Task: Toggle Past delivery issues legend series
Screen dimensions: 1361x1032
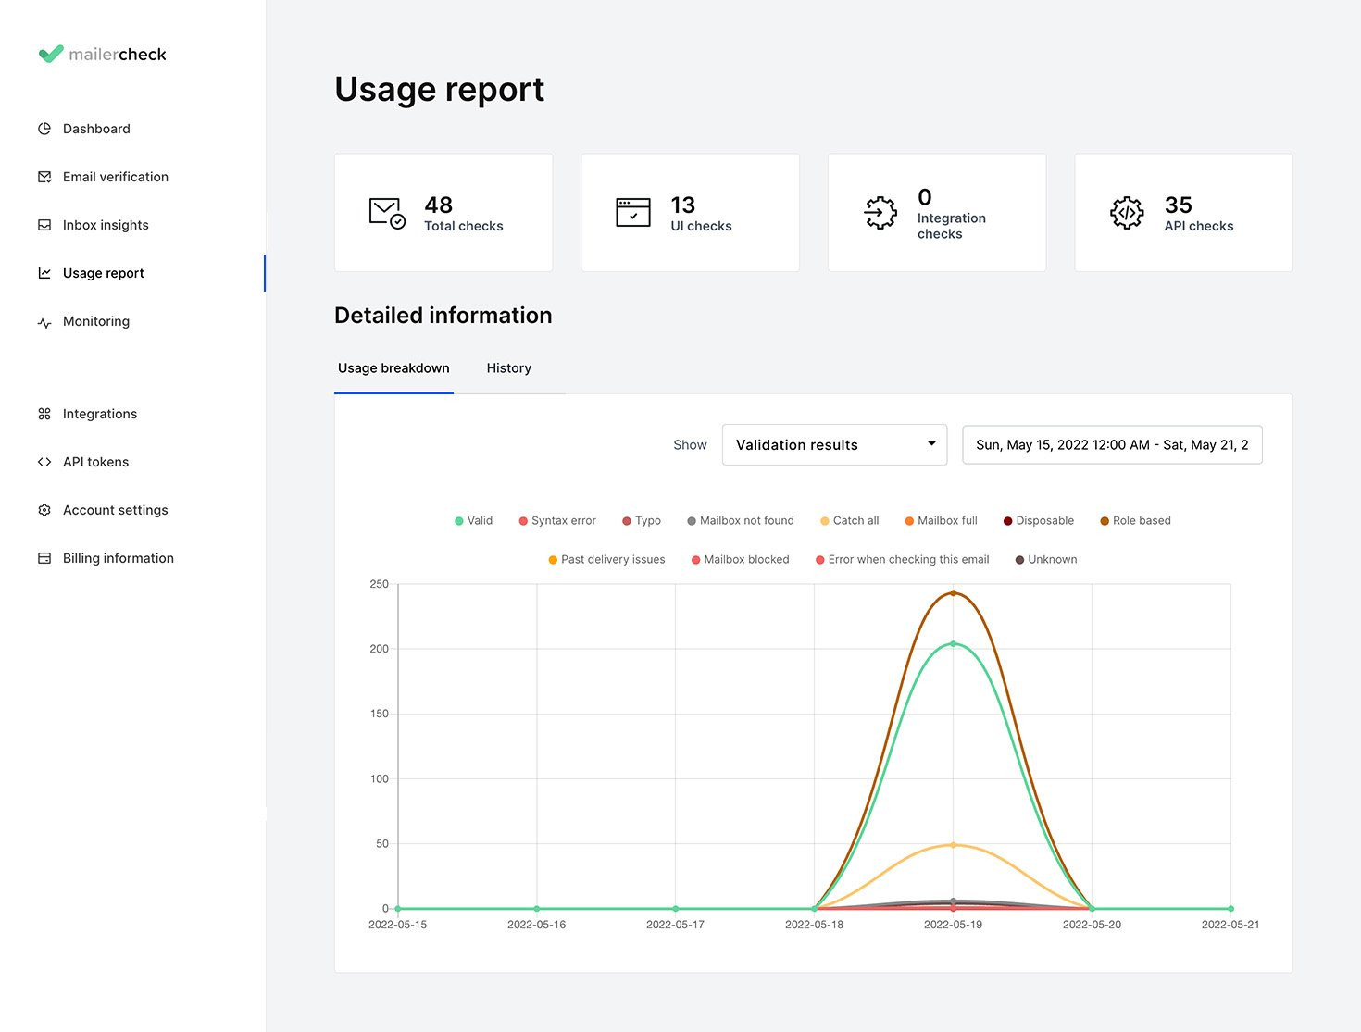Action: (606, 560)
